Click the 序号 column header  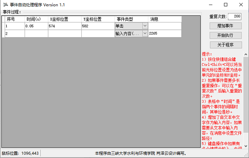(15, 19)
